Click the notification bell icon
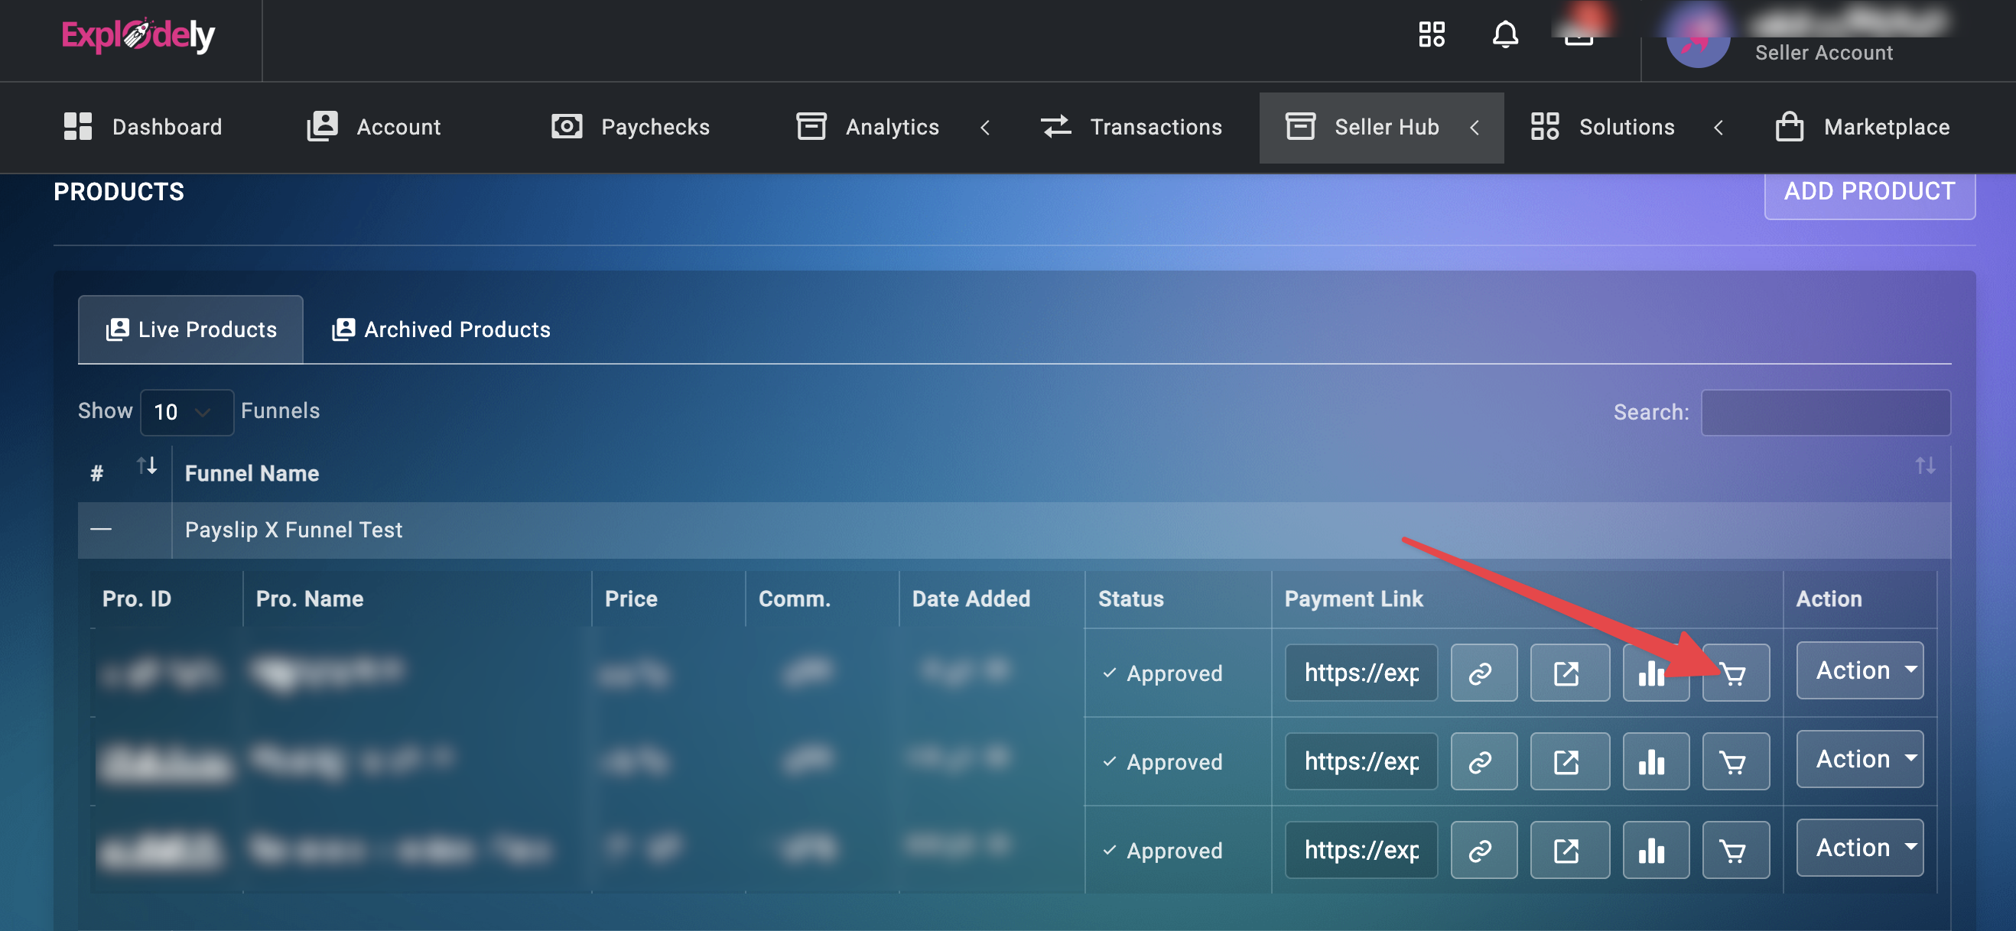2016x931 pixels. click(x=1504, y=34)
